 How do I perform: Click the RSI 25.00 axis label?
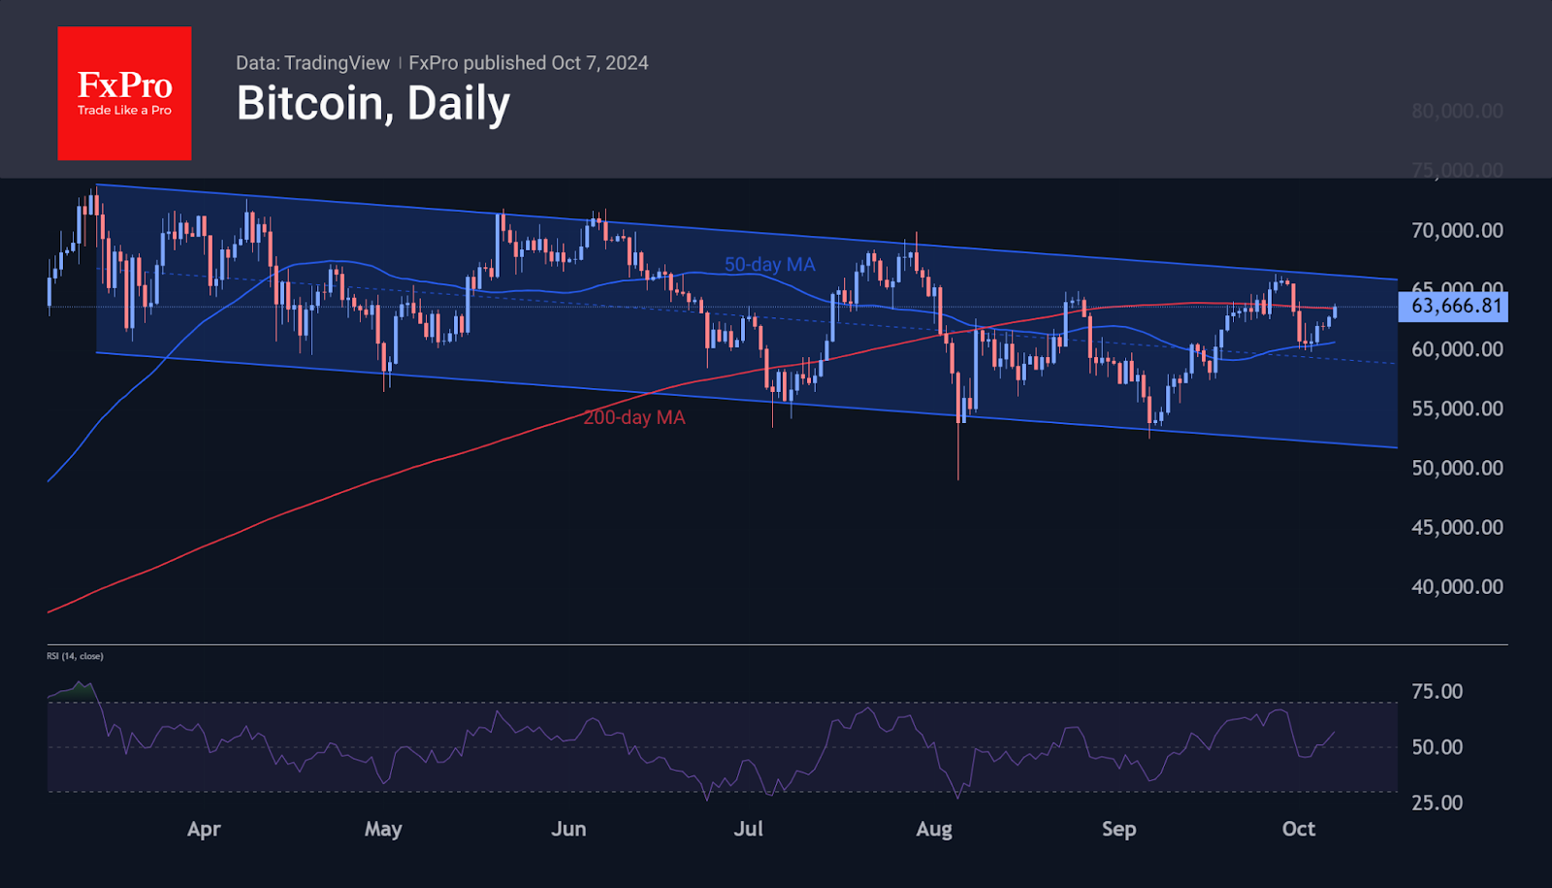click(x=1437, y=803)
